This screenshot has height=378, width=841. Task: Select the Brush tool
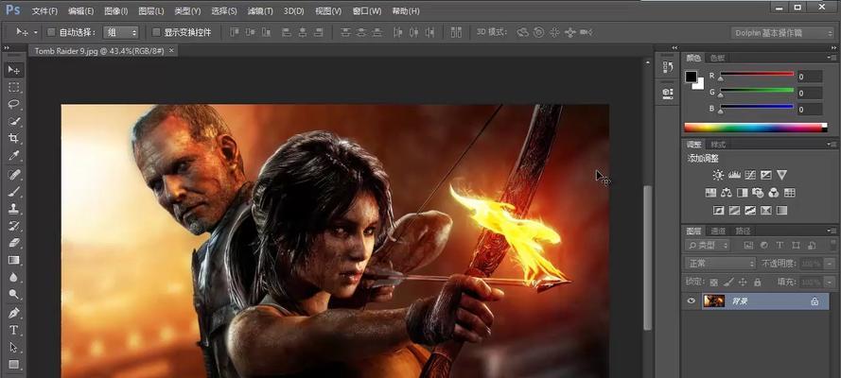(x=14, y=192)
